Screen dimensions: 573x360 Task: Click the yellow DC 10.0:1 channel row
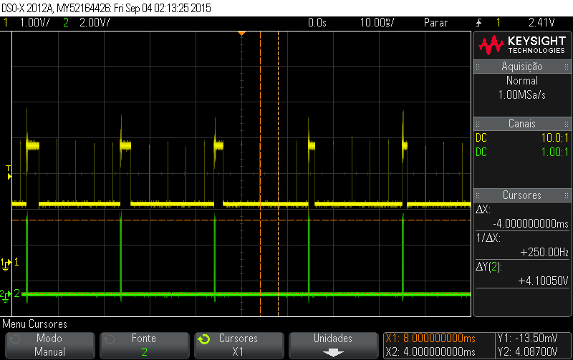coord(522,138)
